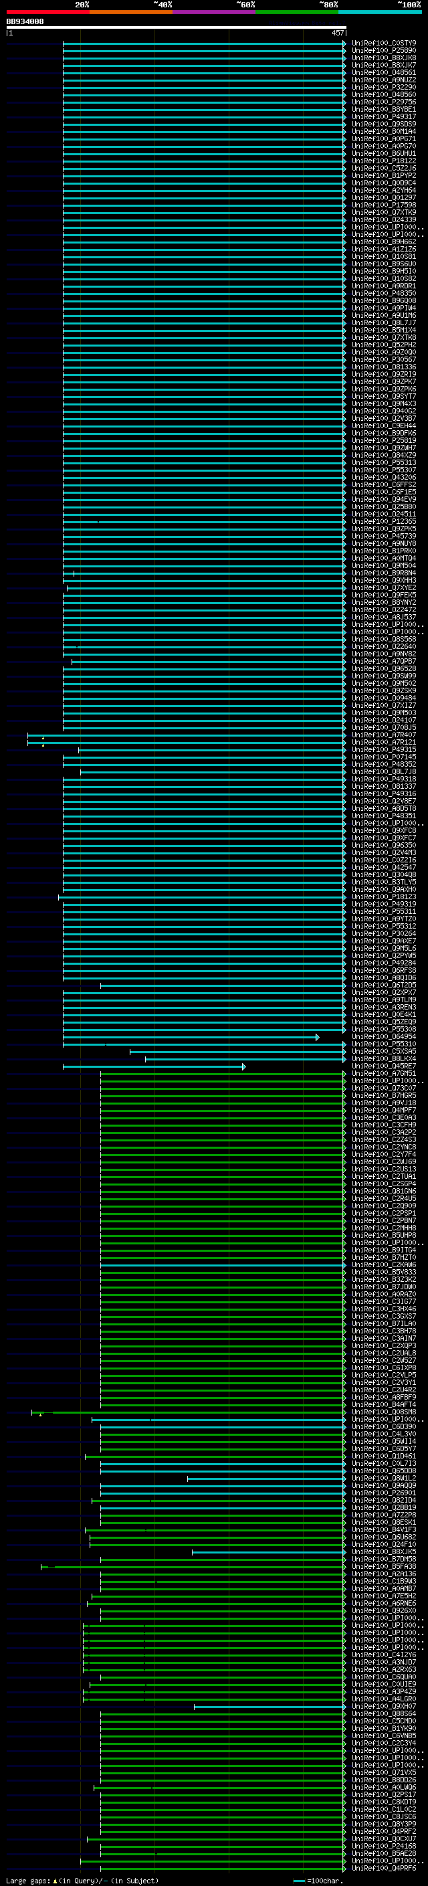Select hit UniRef100_B8XJK5

[384, 1552]
